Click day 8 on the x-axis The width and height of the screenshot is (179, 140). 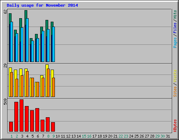click(48, 136)
